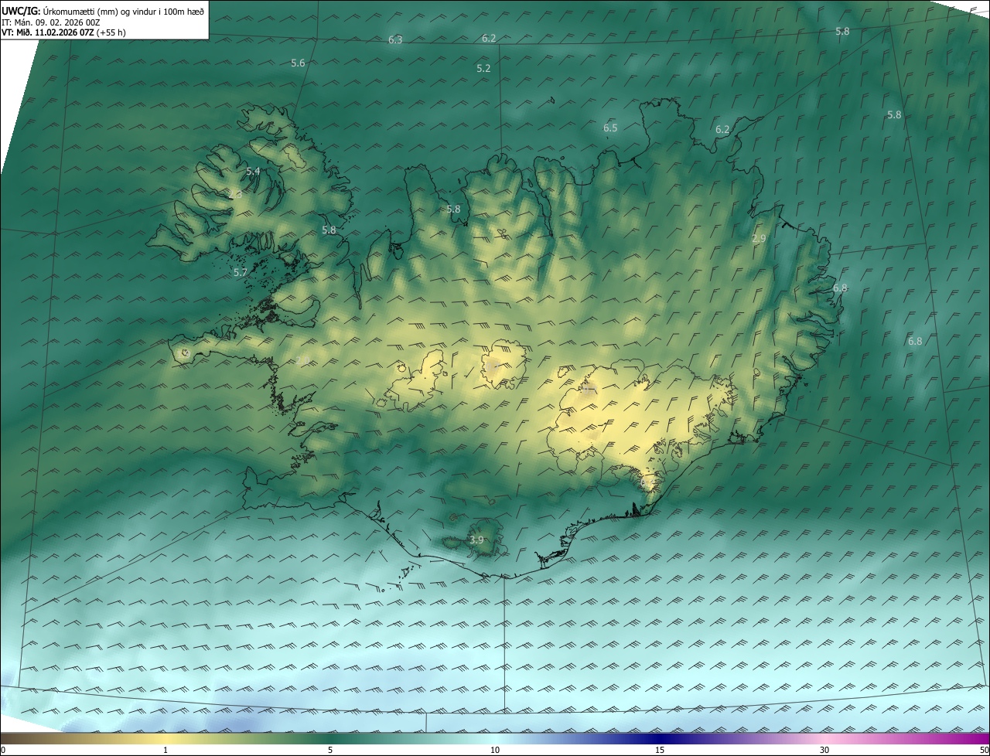The width and height of the screenshot is (990, 756).
Task: Click the "10" tick label on color scale
Action: (495, 750)
